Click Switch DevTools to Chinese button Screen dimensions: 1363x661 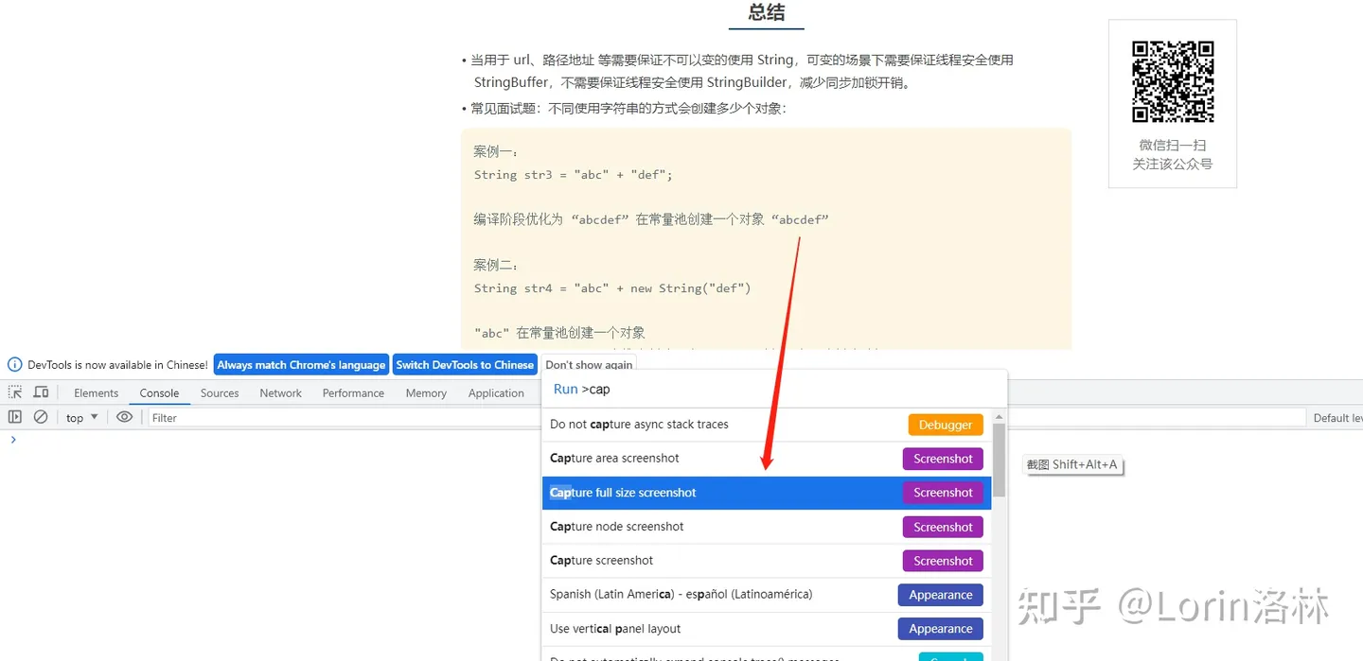465,365
